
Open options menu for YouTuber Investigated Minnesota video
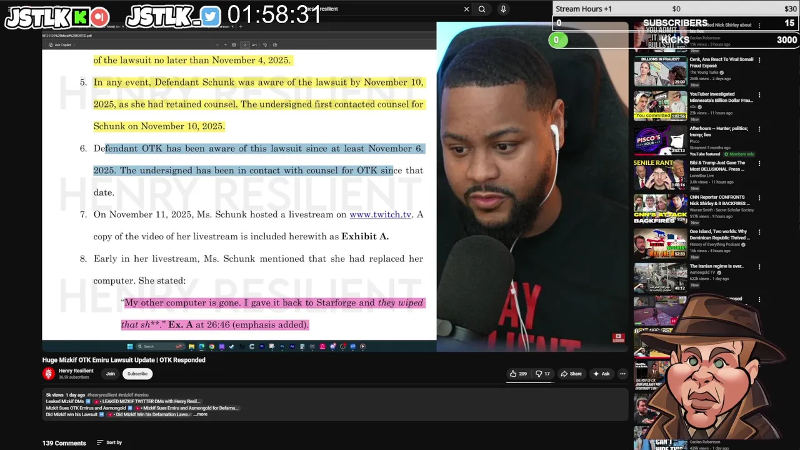pyautogui.click(x=759, y=94)
